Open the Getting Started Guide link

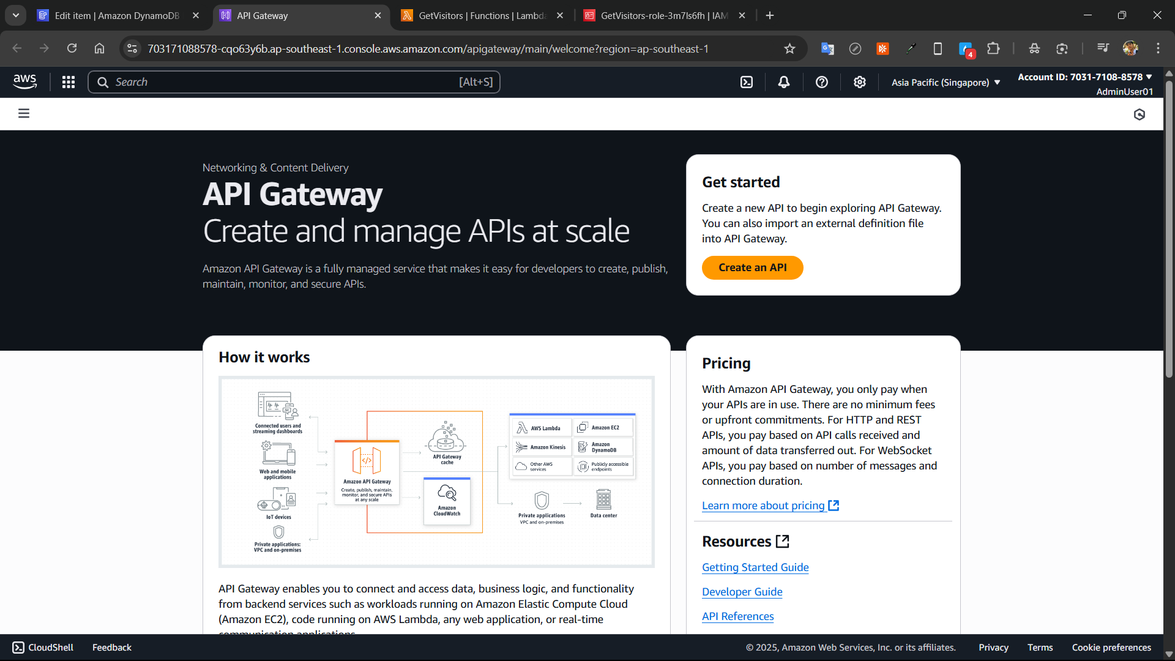coord(755,567)
